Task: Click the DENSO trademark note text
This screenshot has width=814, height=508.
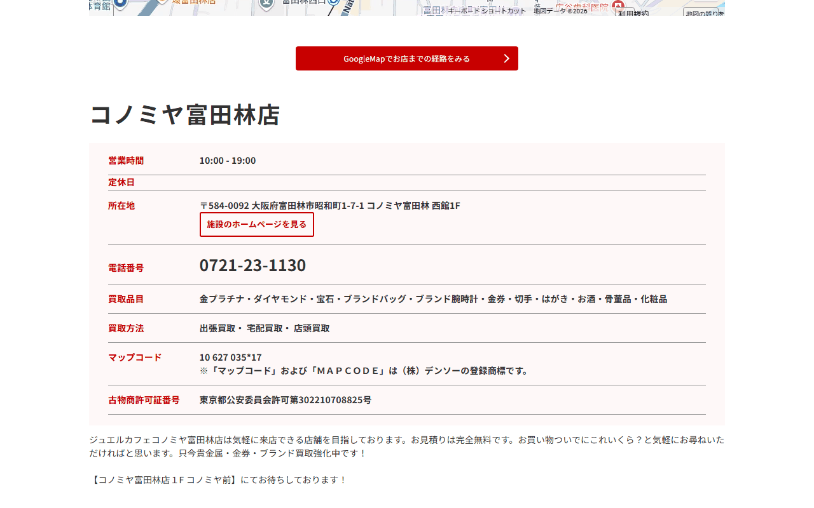Action: pyautogui.click(x=365, y=371)
